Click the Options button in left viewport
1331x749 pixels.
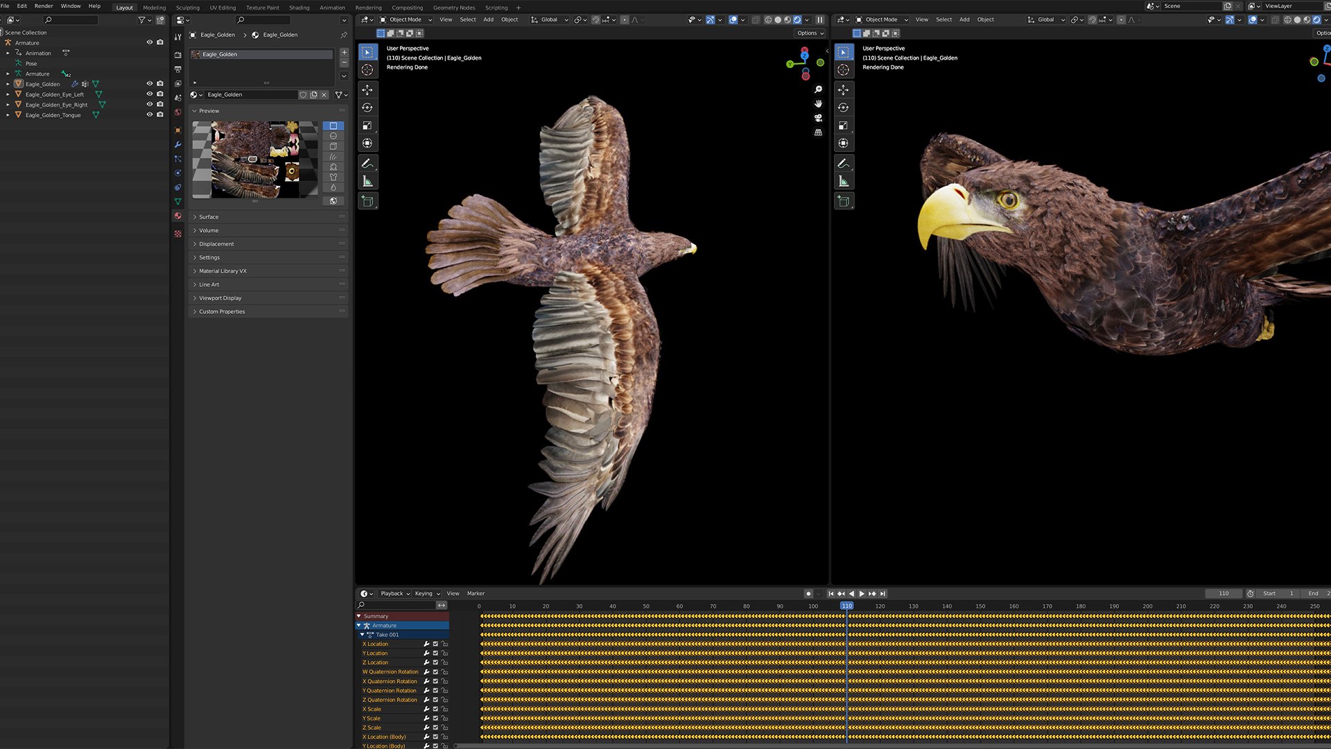point(810,33)
